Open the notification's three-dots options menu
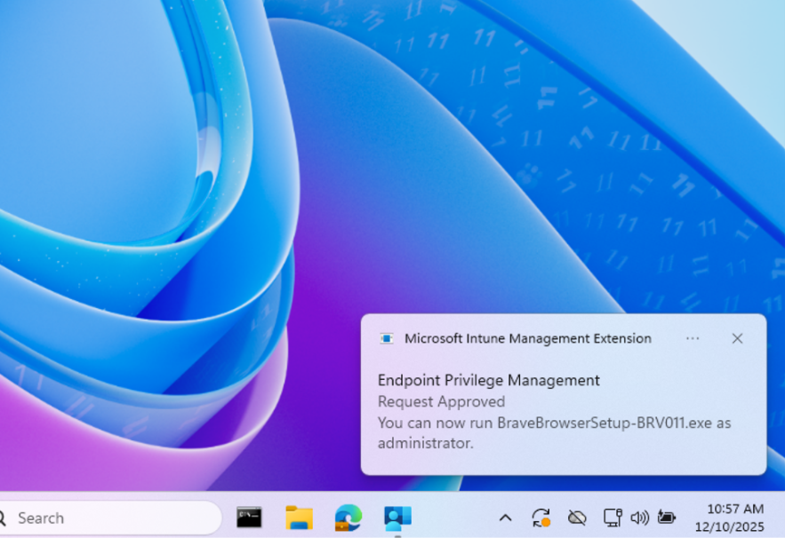Viewport: 785px width, 538px height. [693, 338]
